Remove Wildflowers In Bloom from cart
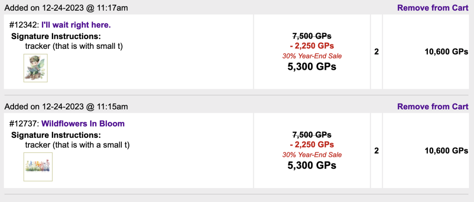Screen dimensions: 474x202 pyautogui.click(x=433, y=107)
